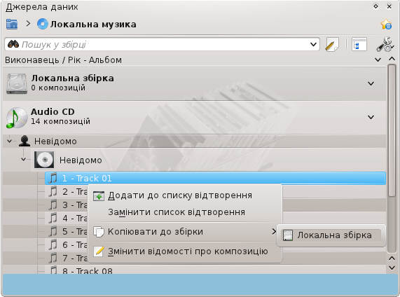Image resolution: width=400 pixels, height=297 pixels.
Task: Click the edit filter pencil icon
Action: point(331,45)
